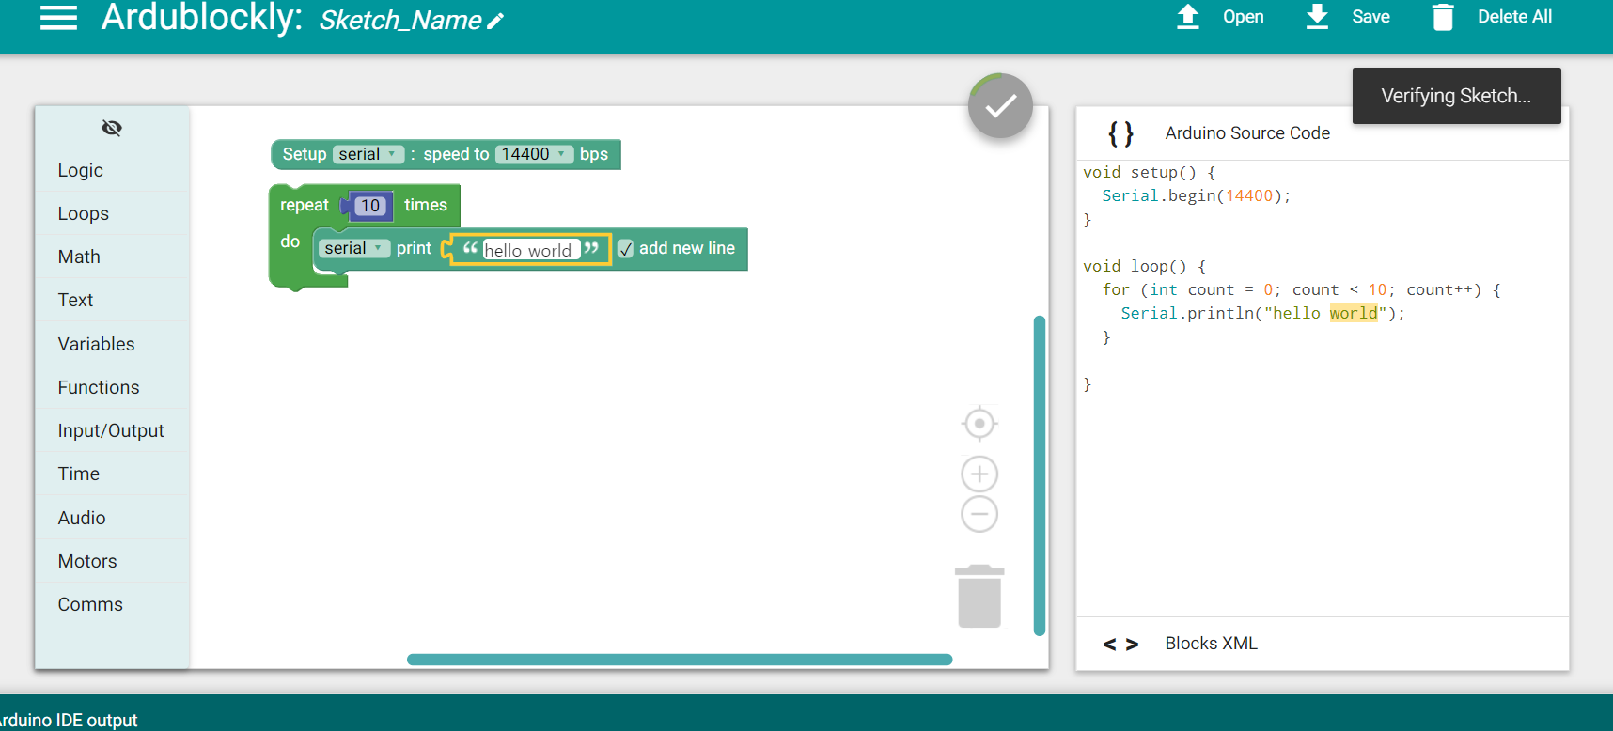Click the hello world text field
The width and height of the screenshot is (1613, 731).
coord(529,250)
